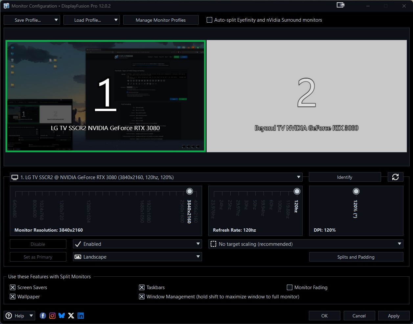Select monitor 2 Beyond TV preview
The height and width of the screenshot is (324, 413).
pos(307,96)
